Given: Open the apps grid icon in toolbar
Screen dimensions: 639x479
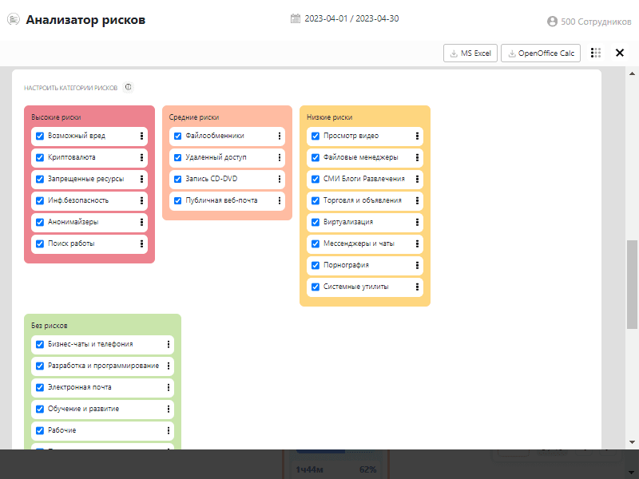Looking at the screenshot, I should pos(596,53).
